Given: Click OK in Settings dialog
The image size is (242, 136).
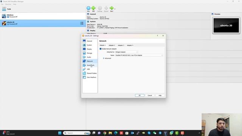Looking at the screenshot, I should tap(140, 96).
